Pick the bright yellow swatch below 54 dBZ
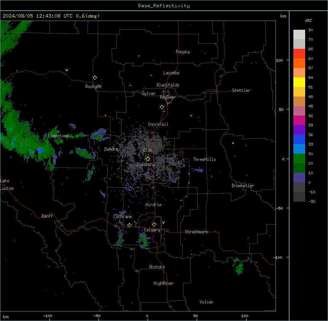The width and height of the screenshot is (328, 321). (299, 82)
